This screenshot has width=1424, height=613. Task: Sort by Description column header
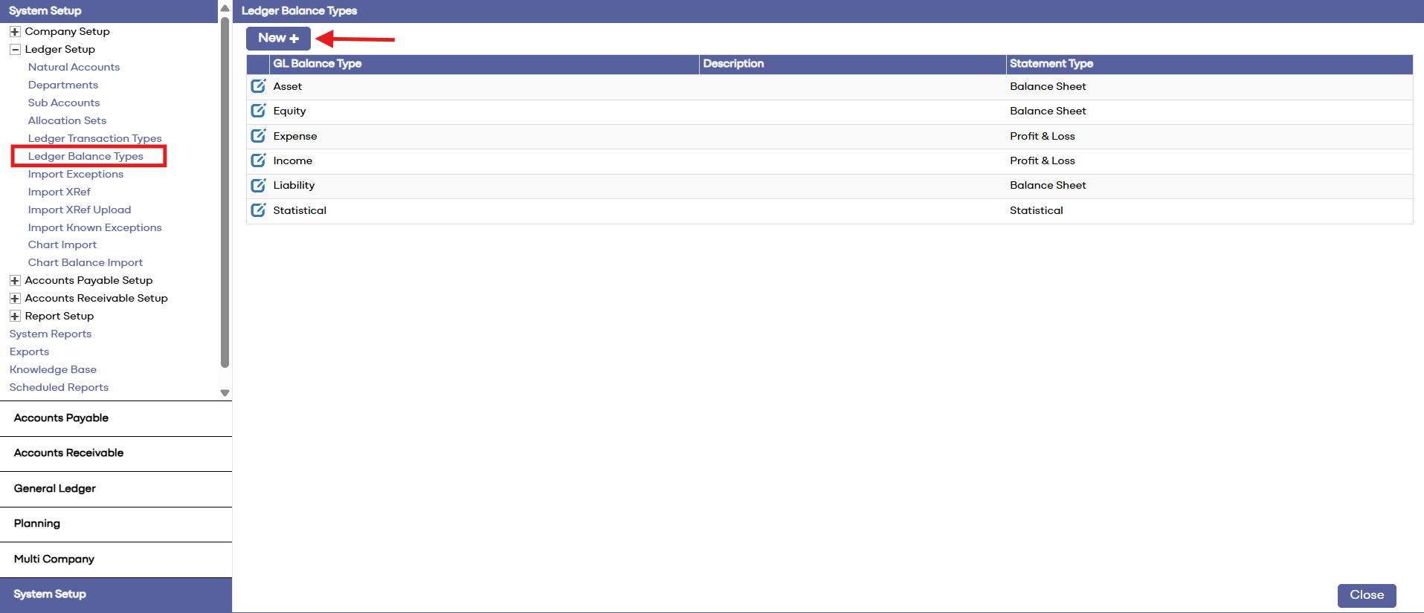point(852,64)
